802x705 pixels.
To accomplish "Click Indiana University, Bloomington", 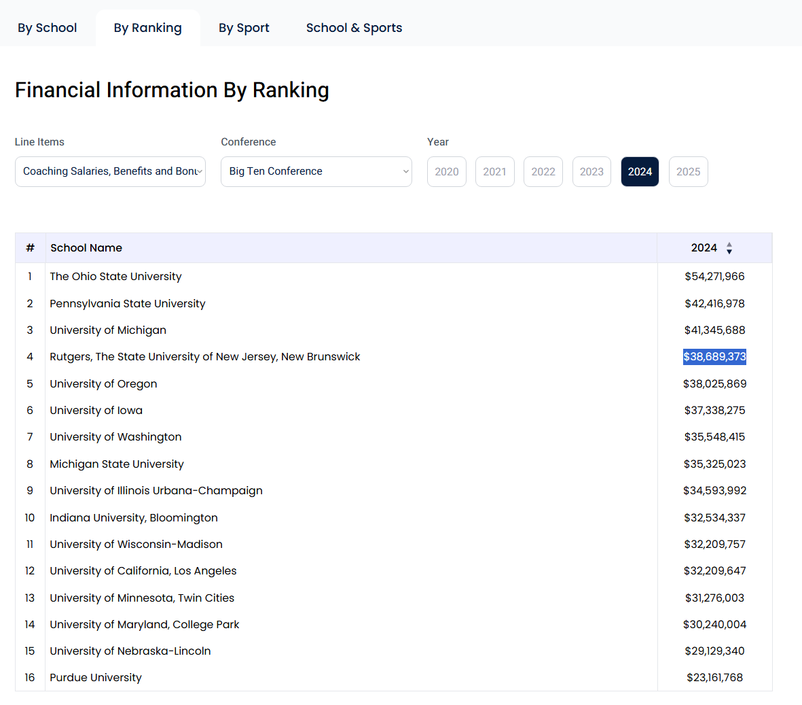I will pyautogui.click(x=134, y=518).
